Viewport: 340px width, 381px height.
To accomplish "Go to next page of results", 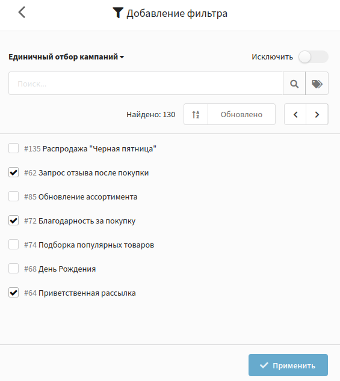I will (x=317, y=114).
